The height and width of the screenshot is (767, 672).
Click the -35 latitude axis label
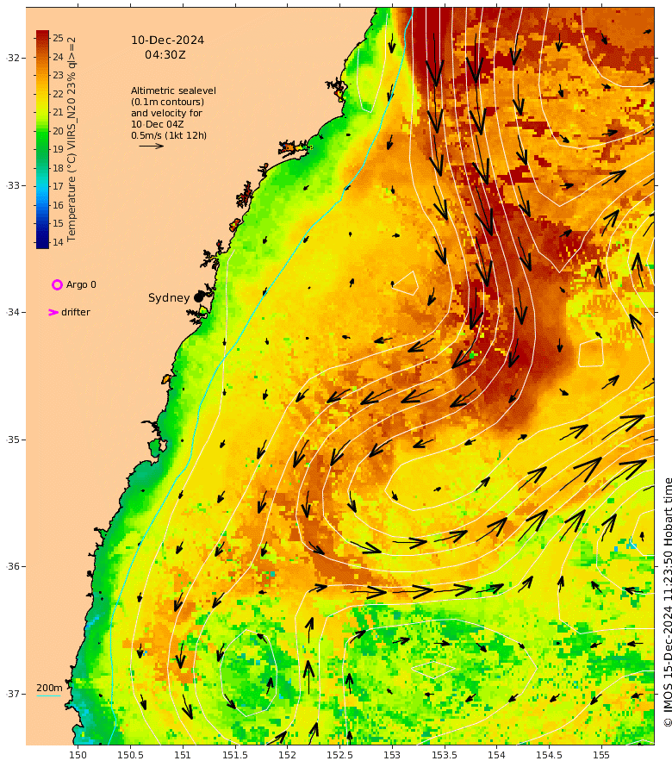click(x=14, y=440)
